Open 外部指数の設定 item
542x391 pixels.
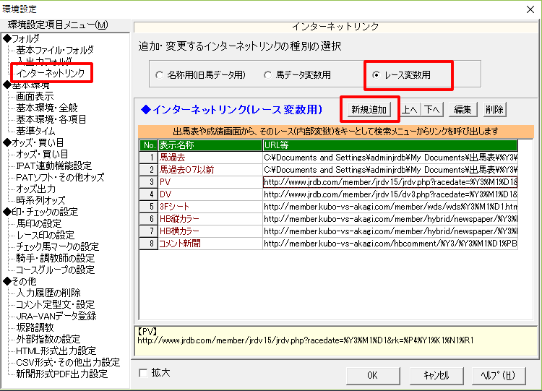pyautogui.click(x=48, y=339)
